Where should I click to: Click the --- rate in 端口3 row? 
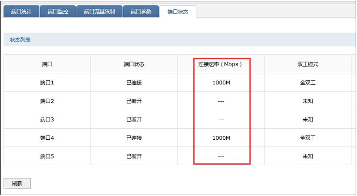(x=221, y=120)
